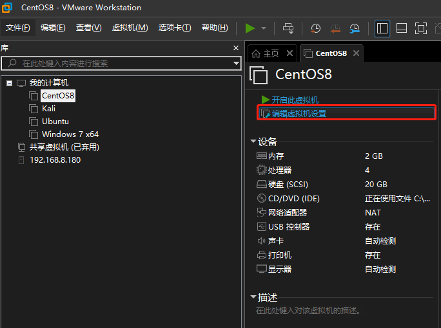Click the NAT network value

373,213
